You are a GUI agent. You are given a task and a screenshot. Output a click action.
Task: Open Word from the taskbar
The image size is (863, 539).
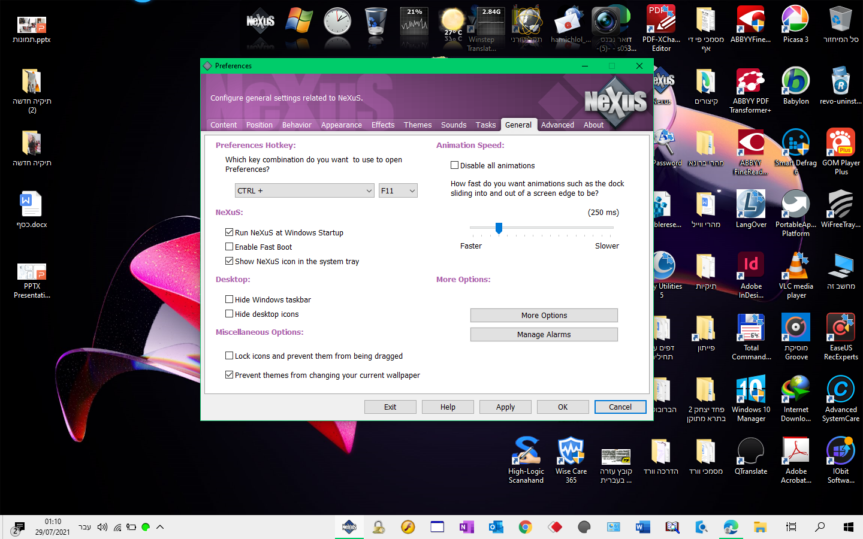point(643,527)
